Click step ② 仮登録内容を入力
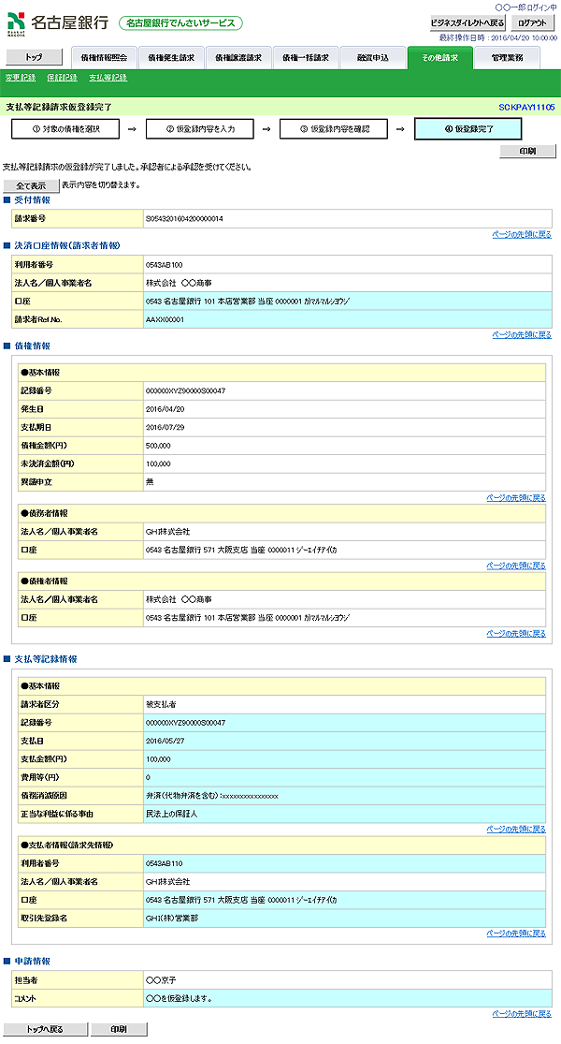This screenshot has height=1044, width=561. (x=199, y=129)
